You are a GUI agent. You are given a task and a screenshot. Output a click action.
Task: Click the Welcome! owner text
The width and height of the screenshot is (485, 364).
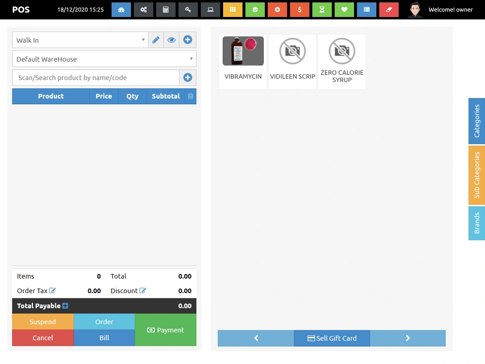tap(451, 10)
